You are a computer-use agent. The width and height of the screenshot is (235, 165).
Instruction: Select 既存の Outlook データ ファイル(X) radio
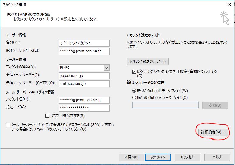[134, 98]
